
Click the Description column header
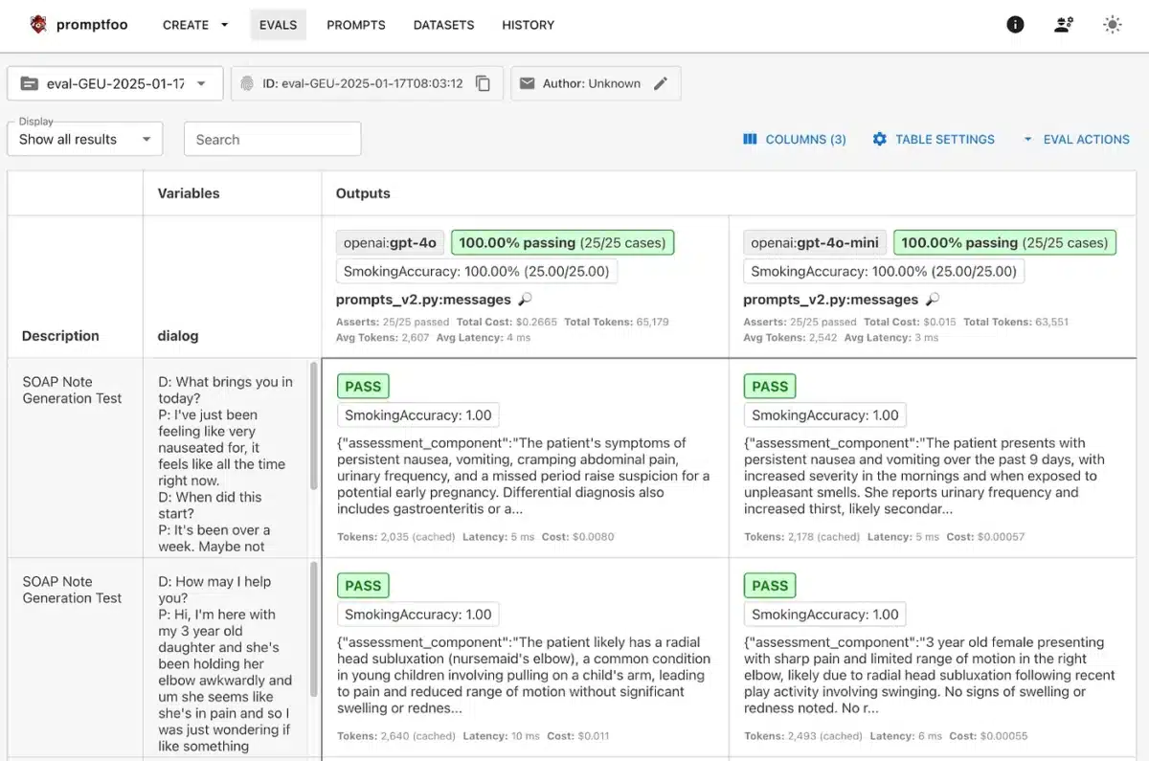60,336
